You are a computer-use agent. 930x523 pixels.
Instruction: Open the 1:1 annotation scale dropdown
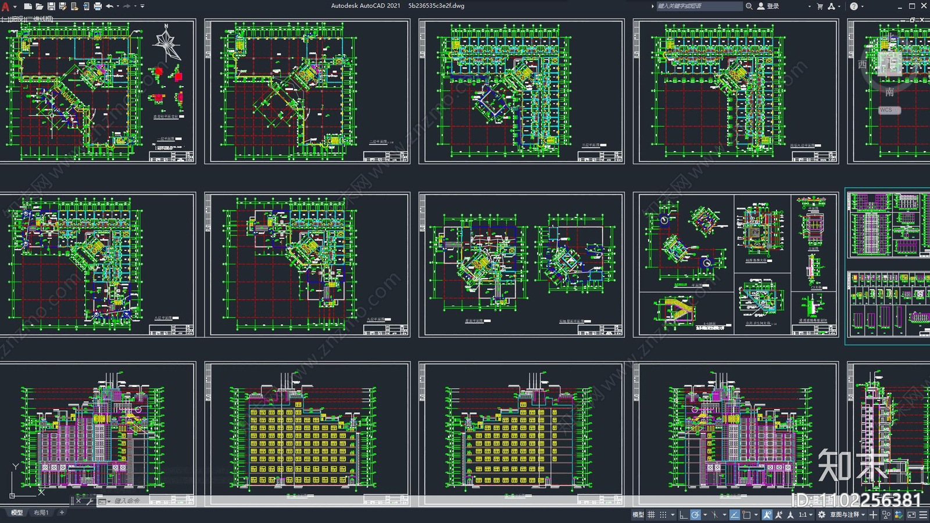coord(805,515)
